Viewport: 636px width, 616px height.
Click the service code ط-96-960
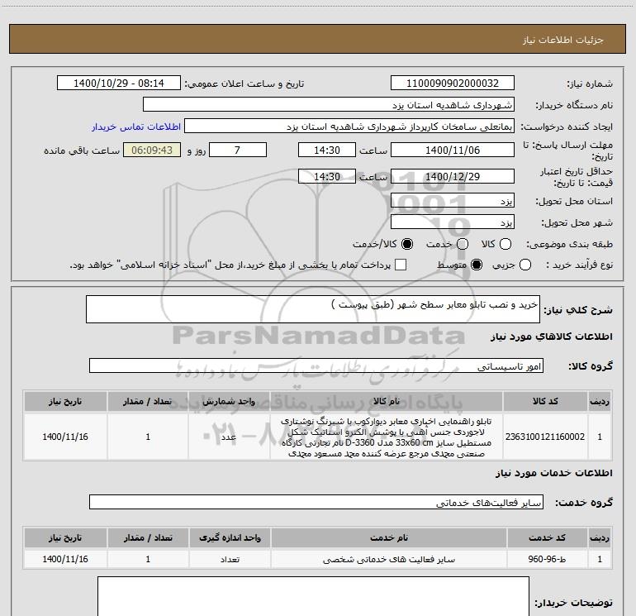pyautogui.click(x=547, y=559)
